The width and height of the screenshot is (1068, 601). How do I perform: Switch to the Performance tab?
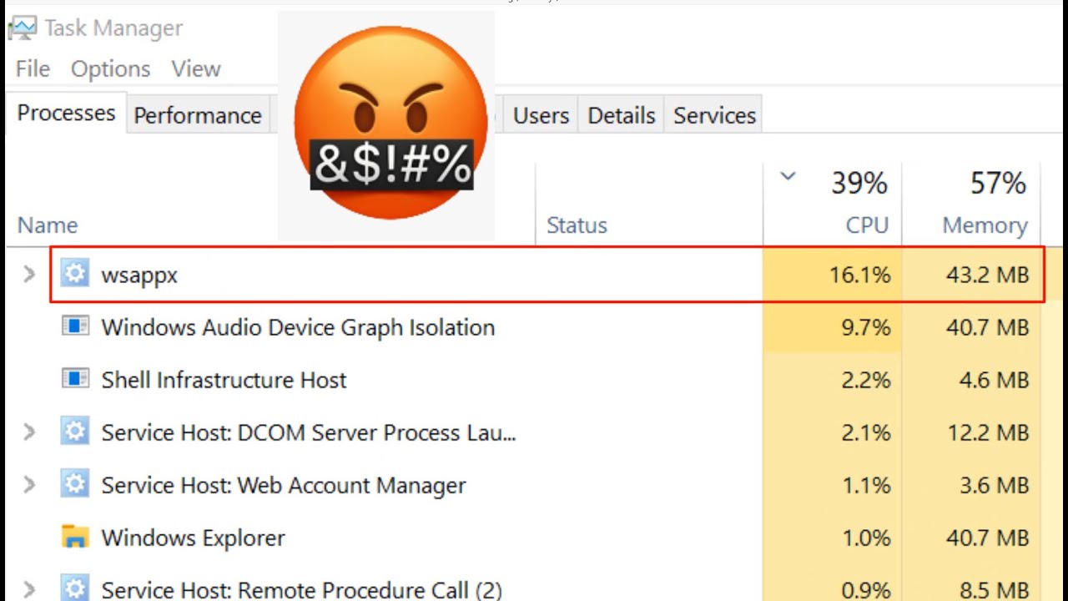coord(198,115)
